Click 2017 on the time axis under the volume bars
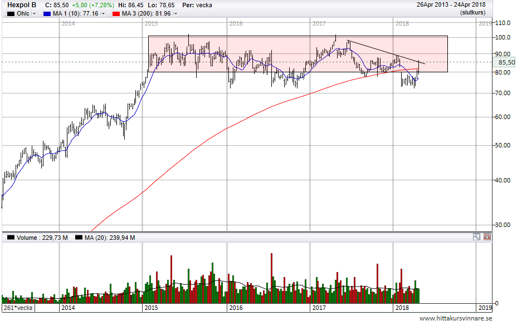Screen dimensions: 517x321 [319, 308]
